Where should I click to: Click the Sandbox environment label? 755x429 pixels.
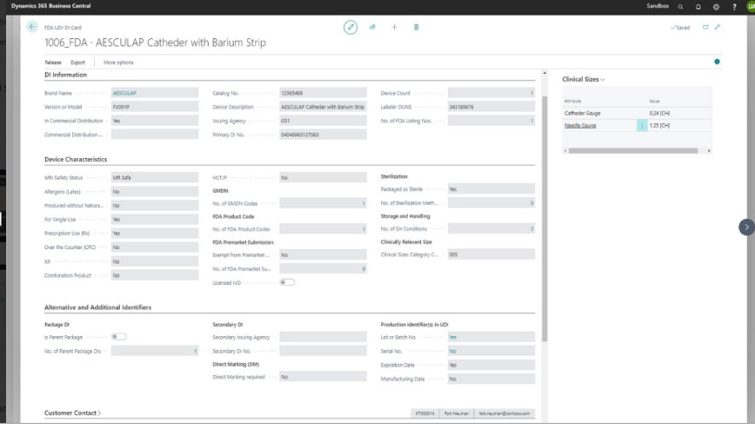pos(658,6)
